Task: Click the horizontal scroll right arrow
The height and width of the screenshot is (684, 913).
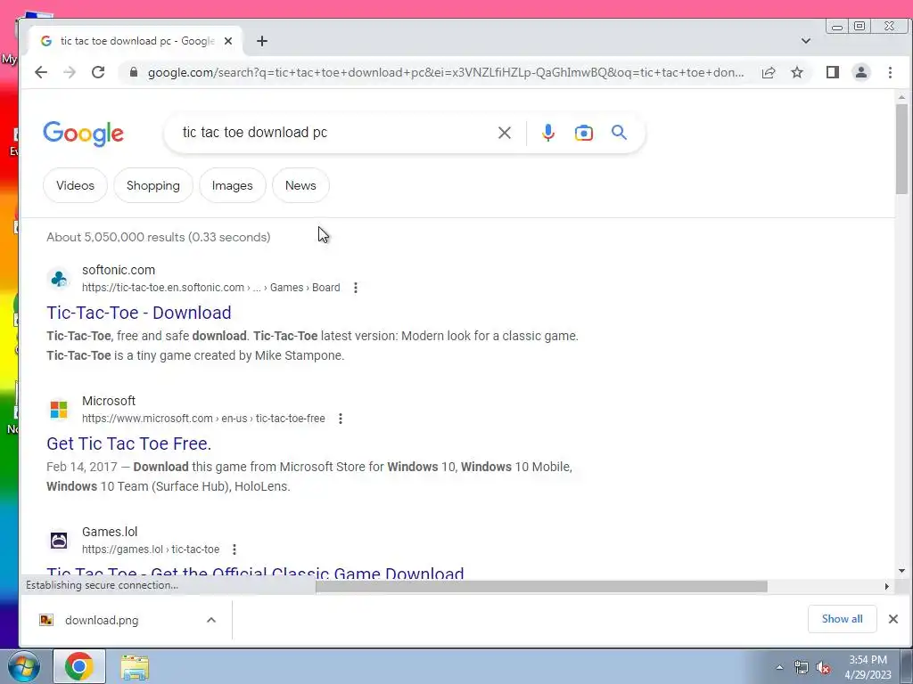Action: 887,586
